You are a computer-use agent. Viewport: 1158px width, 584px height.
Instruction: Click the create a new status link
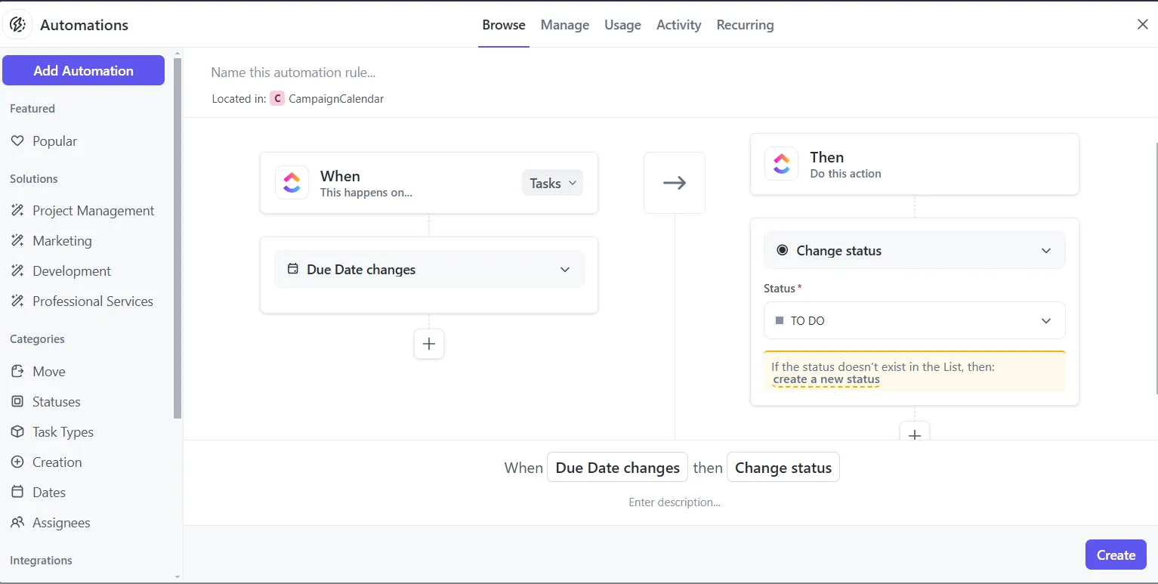826,379
